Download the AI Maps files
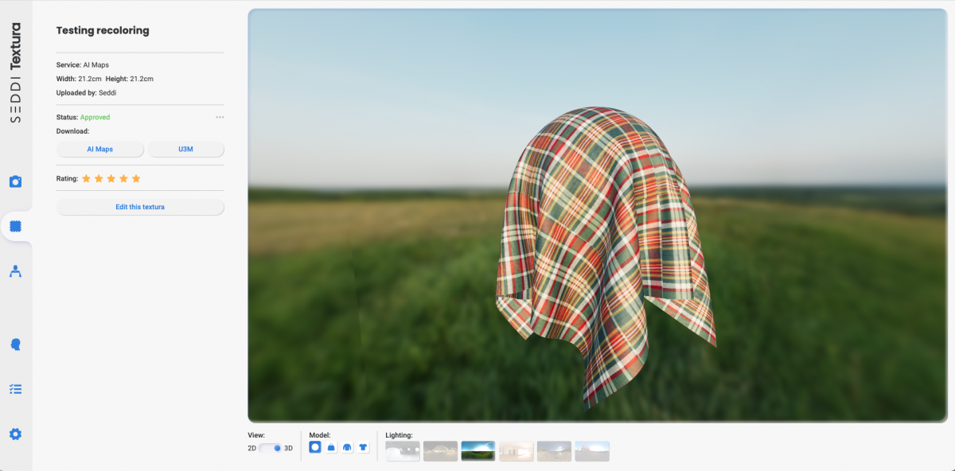Viewport: 955px width, 471px height. point(100,150)
